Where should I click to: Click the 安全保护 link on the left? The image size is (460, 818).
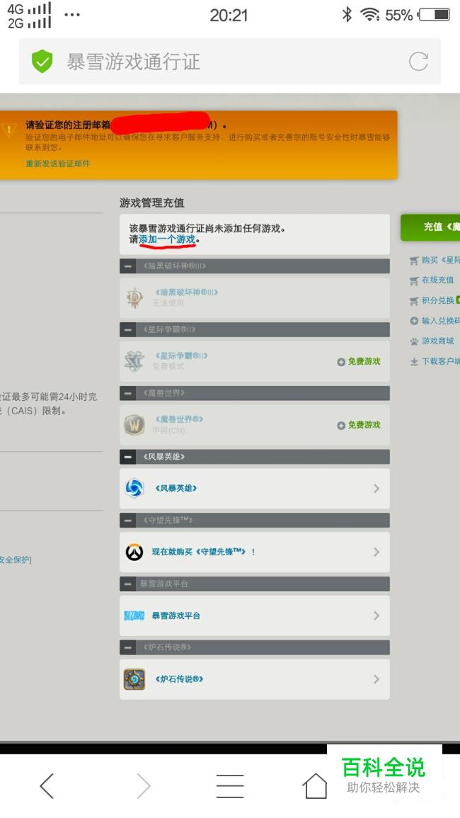15,559
